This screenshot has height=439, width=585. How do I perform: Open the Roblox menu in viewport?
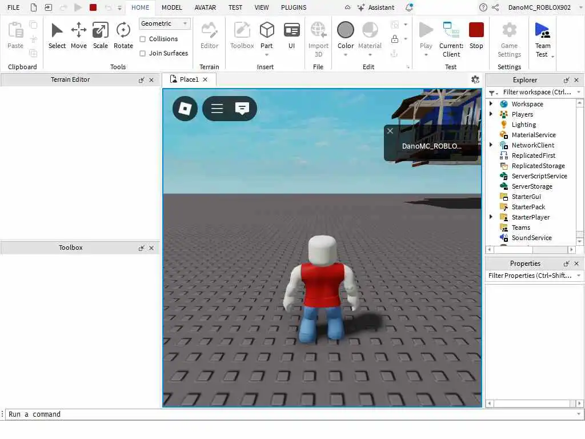(185, 109)
